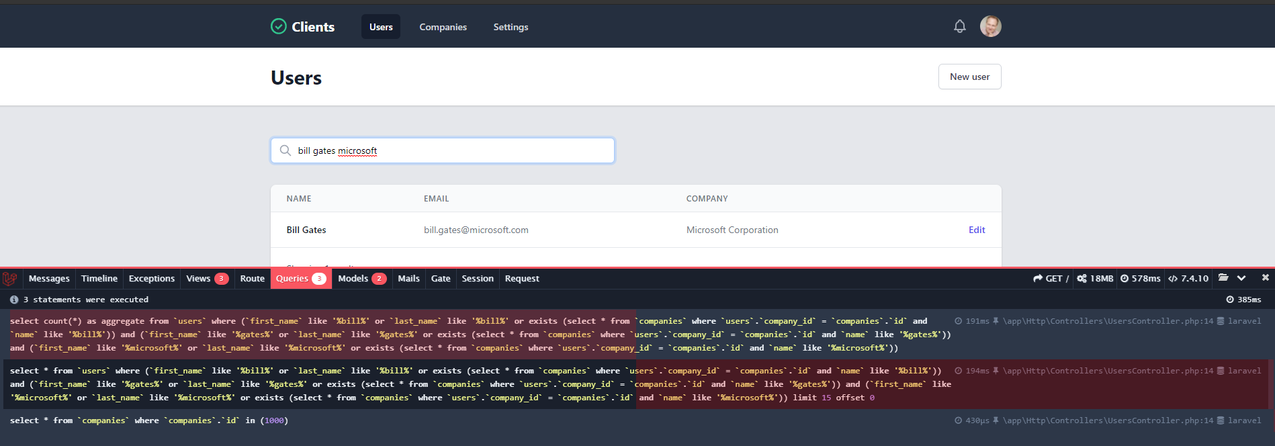Open the user profile avatar
Screen dimensions: 1275x446
click(991, 26)
